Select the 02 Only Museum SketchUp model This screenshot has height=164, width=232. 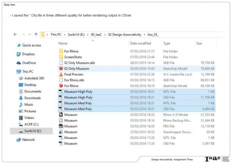pos(76,69)
